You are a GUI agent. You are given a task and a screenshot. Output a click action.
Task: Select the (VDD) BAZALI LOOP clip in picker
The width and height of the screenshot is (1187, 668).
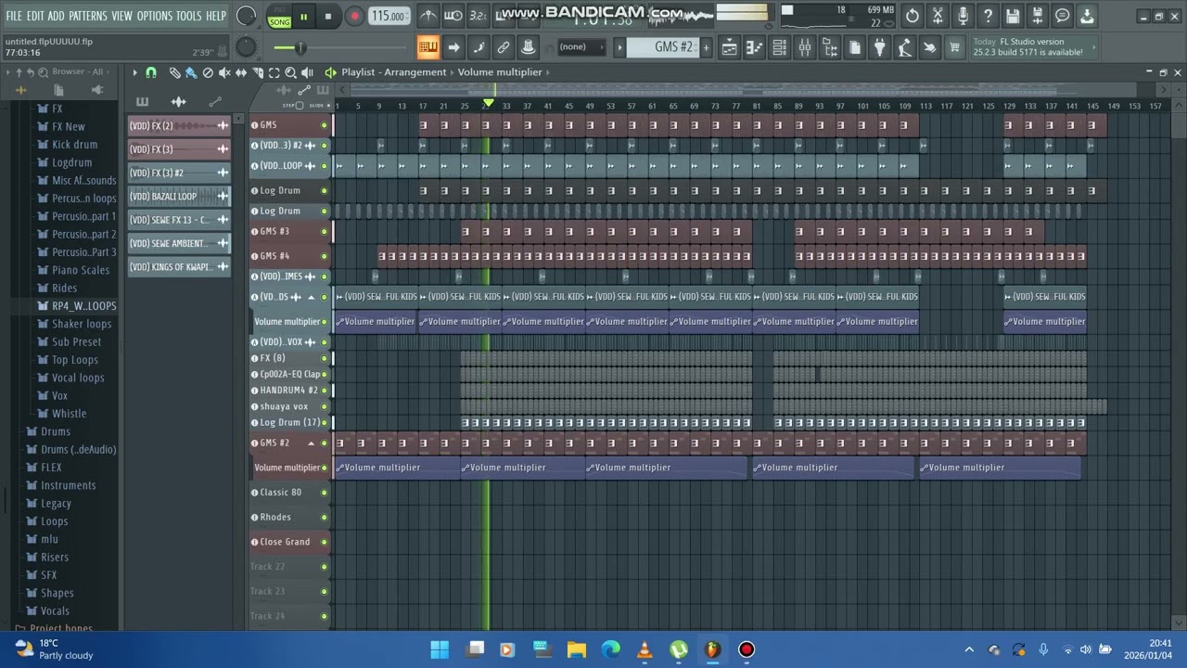tap(178, 197)
